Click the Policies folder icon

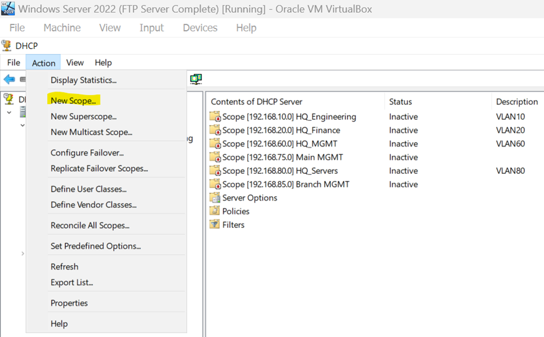[x=215, y=211]
